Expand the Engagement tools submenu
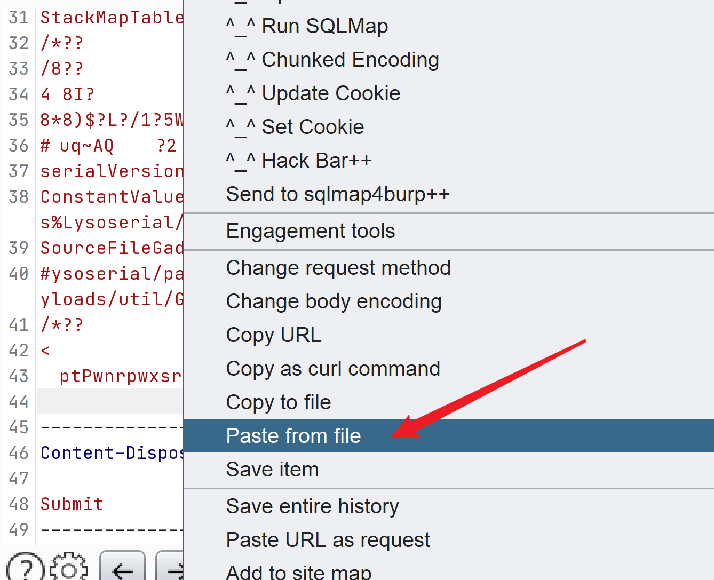 pyautogui.click(x=311, y=231)
